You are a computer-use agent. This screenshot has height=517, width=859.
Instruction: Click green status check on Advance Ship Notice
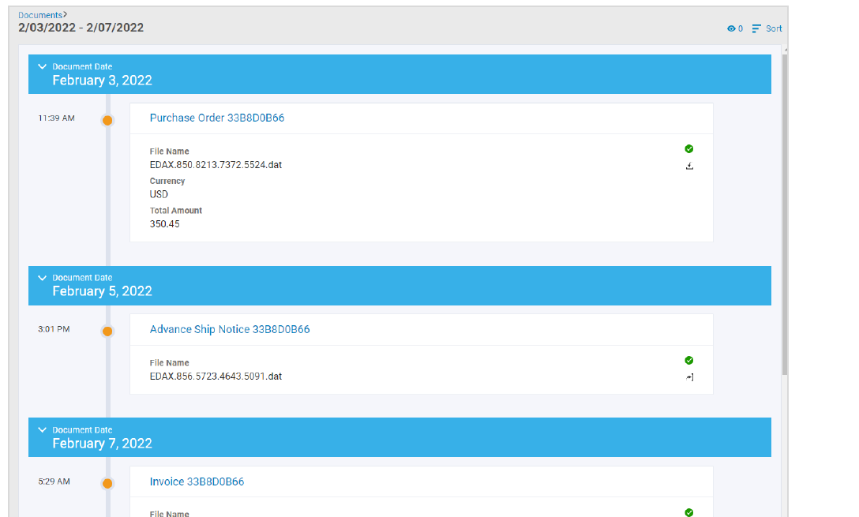click(689, 361)
